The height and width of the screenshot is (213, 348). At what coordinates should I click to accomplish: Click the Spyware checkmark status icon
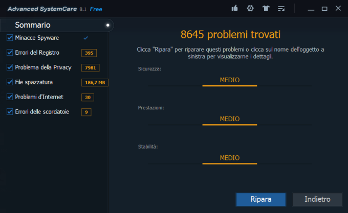point(85,38)
